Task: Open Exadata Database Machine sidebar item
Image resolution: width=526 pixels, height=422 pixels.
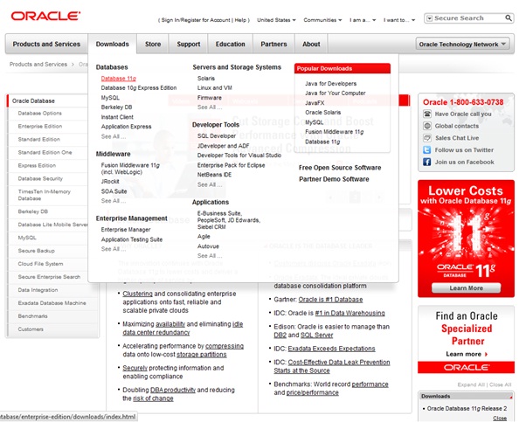Action: pyautogui.click(x=52, y=303)
